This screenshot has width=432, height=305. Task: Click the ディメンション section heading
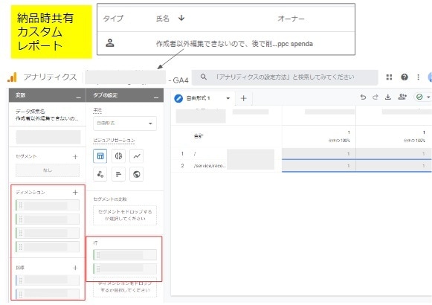pos(30,193)
